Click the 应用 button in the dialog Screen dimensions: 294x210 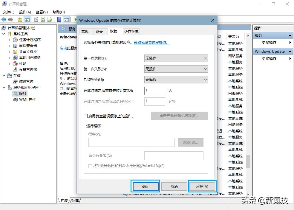click(203, 186)
